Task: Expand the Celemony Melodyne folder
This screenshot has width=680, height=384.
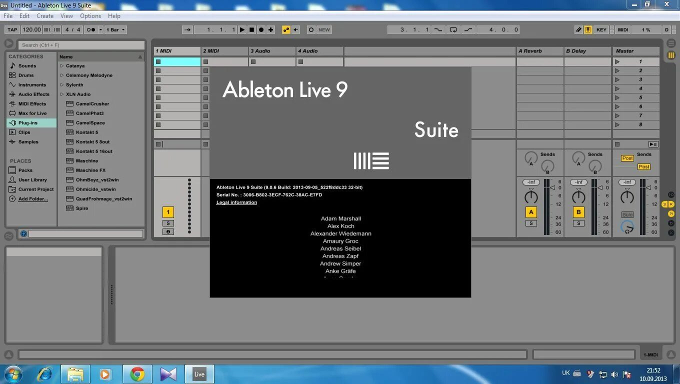Action: pyautogui.click(x=62, y=75)
